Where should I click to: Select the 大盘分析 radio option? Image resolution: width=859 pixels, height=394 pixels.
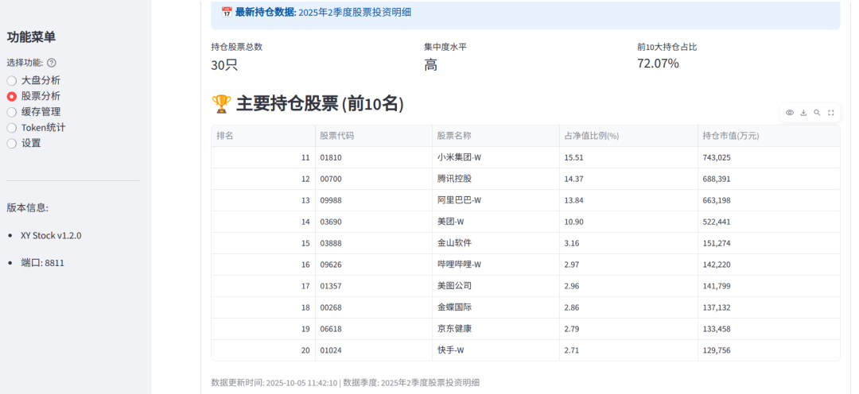[12, 80]
